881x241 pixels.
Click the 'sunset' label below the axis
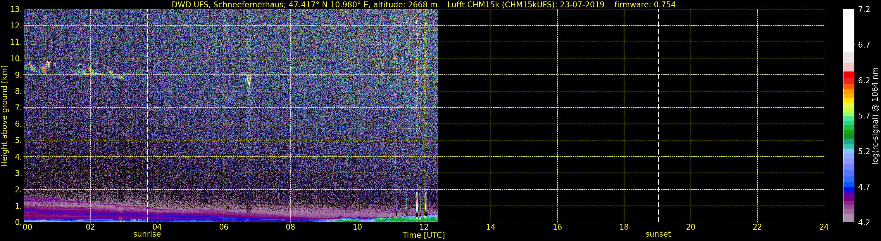[658, 234]
